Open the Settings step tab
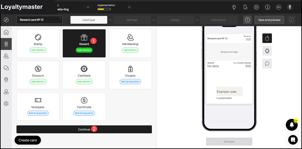This screenshot has width=302, height=149. click(x=132, y=20)
